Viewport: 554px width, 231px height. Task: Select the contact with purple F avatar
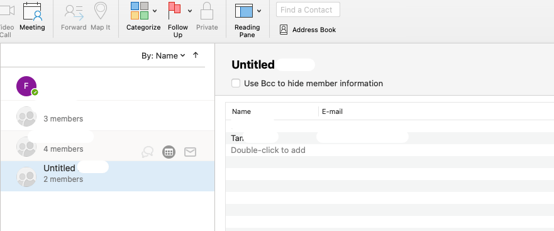[x=108, y=86]
